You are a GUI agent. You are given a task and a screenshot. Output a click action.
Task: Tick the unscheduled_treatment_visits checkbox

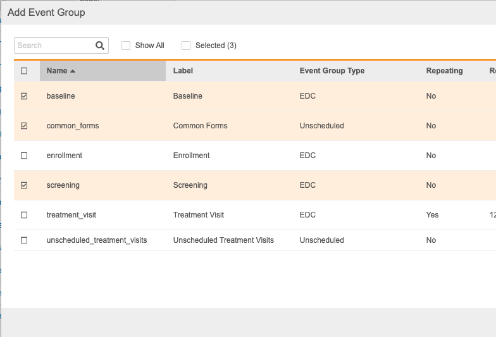25,240
